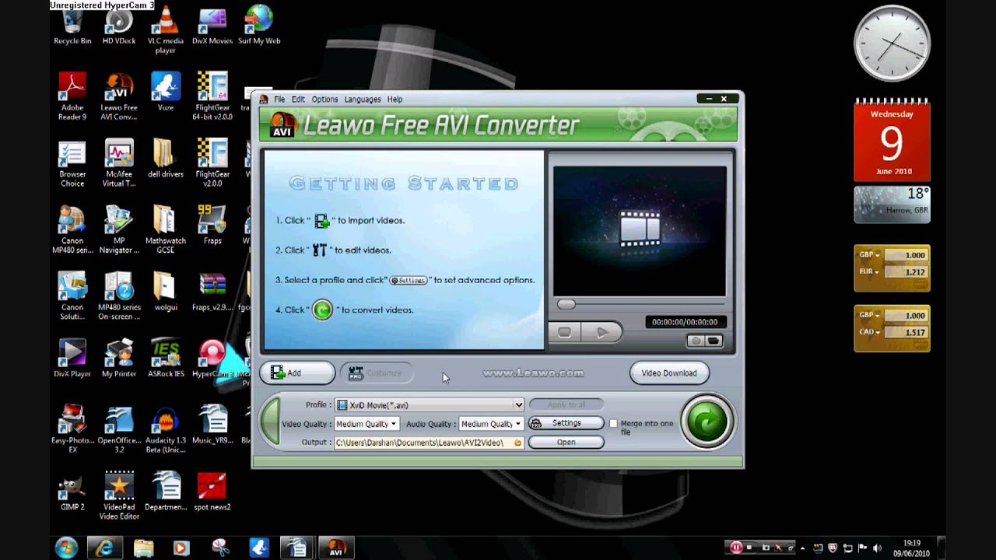Click the preview Play button
The height and width of the screenshot is (560, 996).
(602, 332)
